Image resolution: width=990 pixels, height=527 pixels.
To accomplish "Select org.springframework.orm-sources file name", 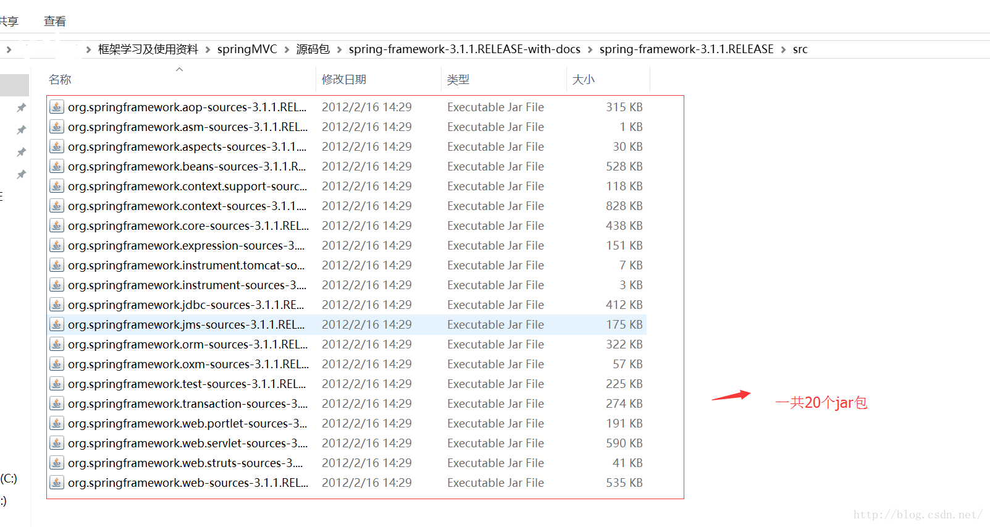I will [x=188, y=344].
